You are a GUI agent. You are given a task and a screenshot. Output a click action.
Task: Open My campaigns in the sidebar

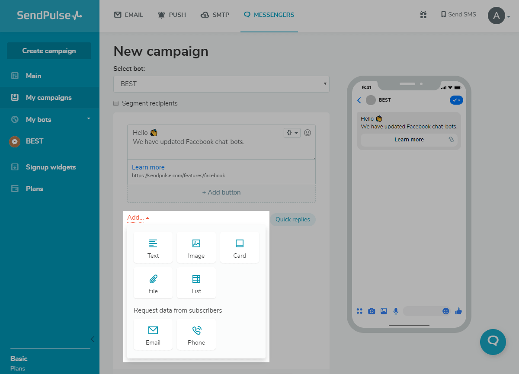pyautogui.click(x=50, y=97)
